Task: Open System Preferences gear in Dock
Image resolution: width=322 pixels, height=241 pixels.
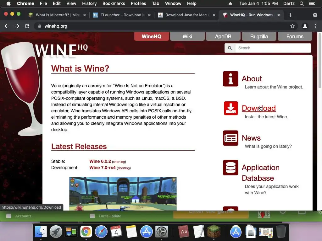Action: coord(161,232)
